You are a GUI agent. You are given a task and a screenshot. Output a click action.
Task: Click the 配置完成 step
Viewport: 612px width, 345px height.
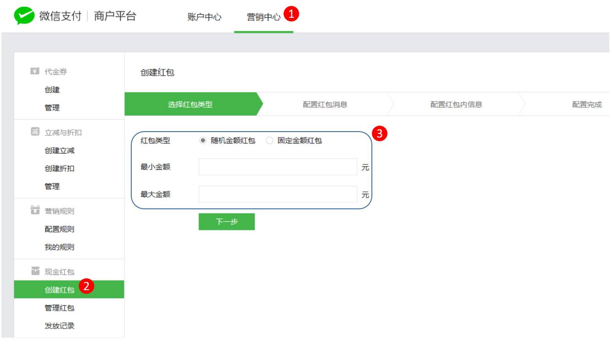tap(587, 104)
